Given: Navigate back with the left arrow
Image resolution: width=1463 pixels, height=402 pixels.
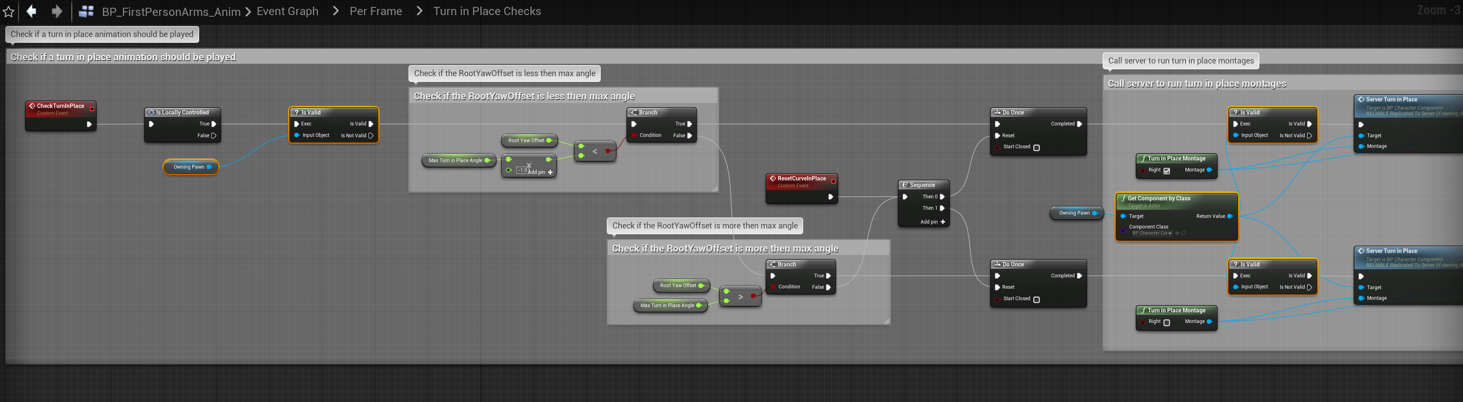Looking at the screenshot, I should coord(32,11).
